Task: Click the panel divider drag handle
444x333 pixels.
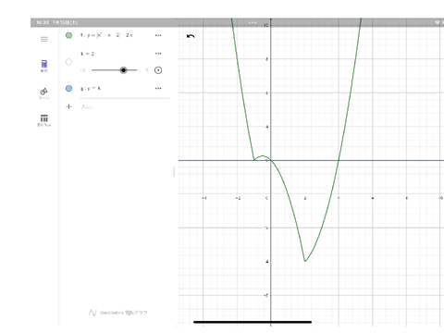Action: pos(174,172)
